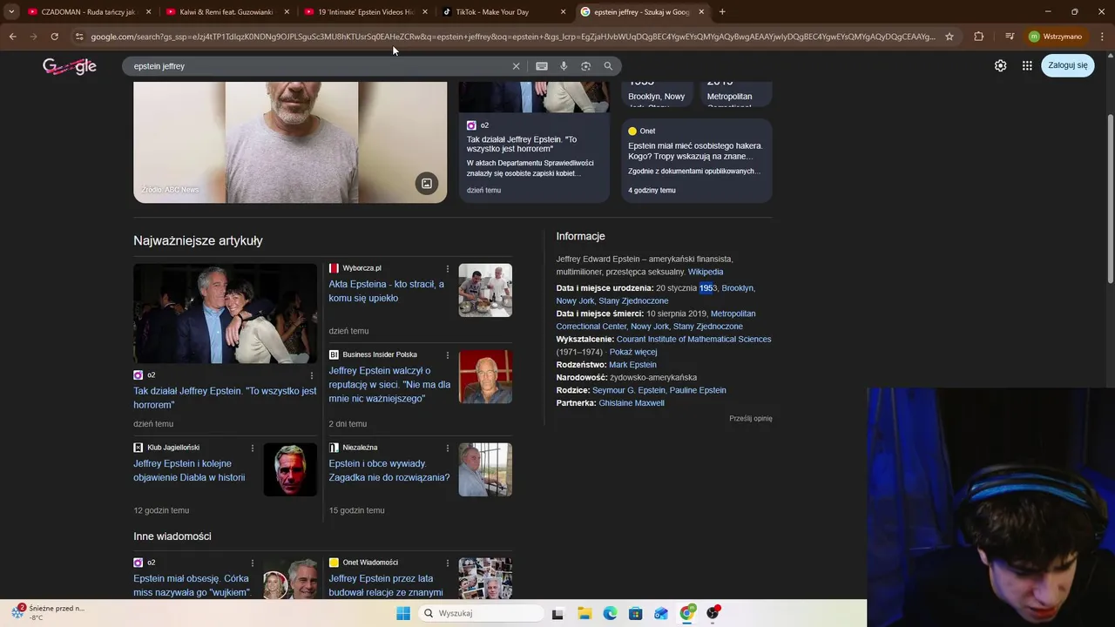1115x627 pixels.
Task: Click the Chrome icon on the taskbar
Action: point(687,613)
